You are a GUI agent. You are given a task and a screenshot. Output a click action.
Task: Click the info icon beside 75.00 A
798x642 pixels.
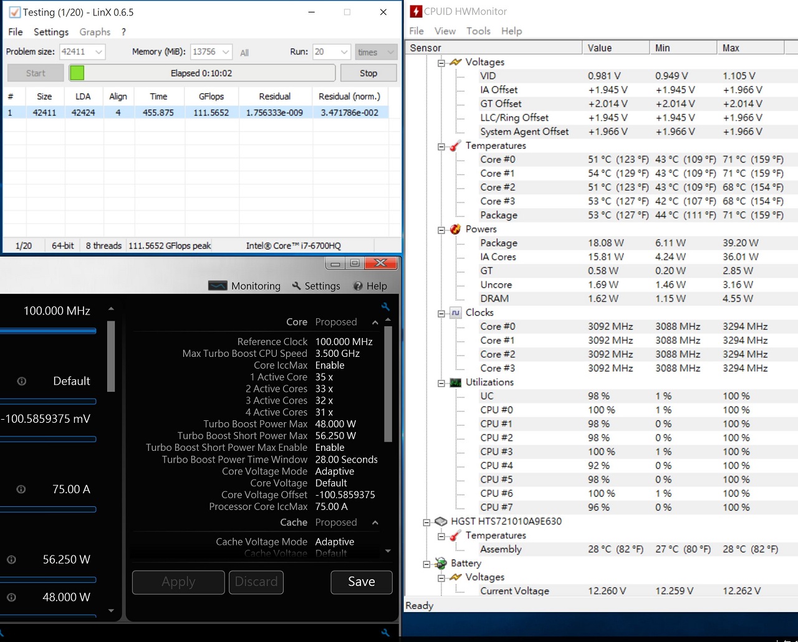coord(21,489)
